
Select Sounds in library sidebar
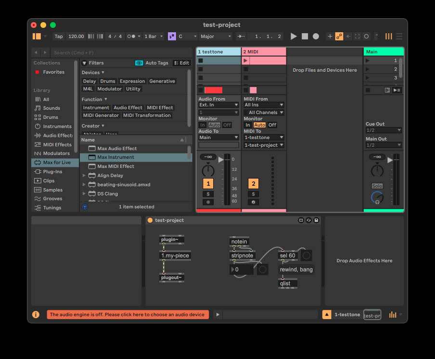tap(51, 108)
